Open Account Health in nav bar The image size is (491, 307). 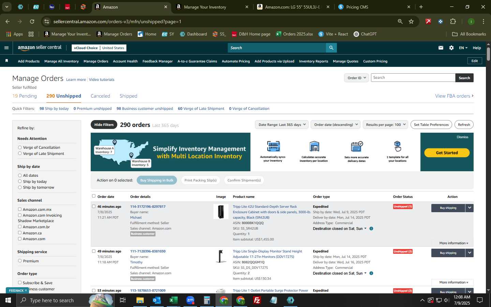(125, 61)
